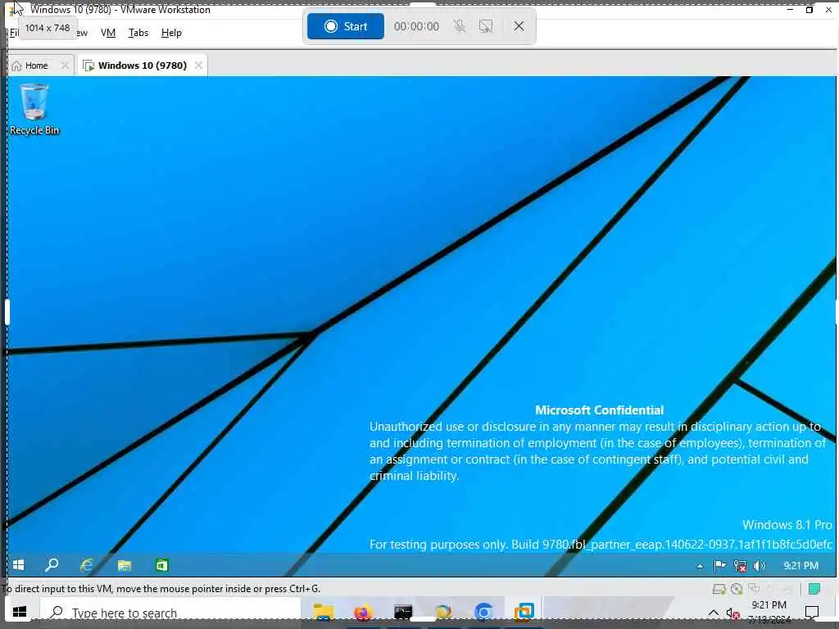Switch to the Windows 10 (9780) tab
Viewport: 839px width, 629px height.
[x=142, y=66]
